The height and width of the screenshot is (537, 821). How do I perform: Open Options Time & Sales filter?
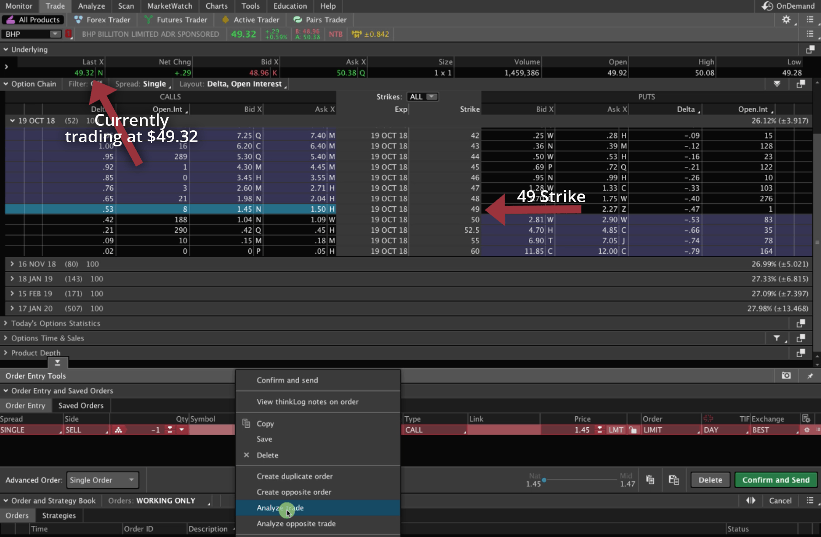coord(777,338)
